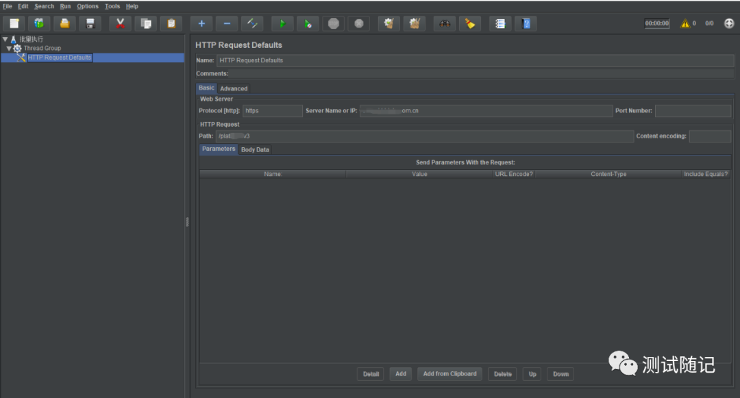Focus the Port Number field
The width and height of the screenshot is (740, 398).
click(x=693, y=111)
